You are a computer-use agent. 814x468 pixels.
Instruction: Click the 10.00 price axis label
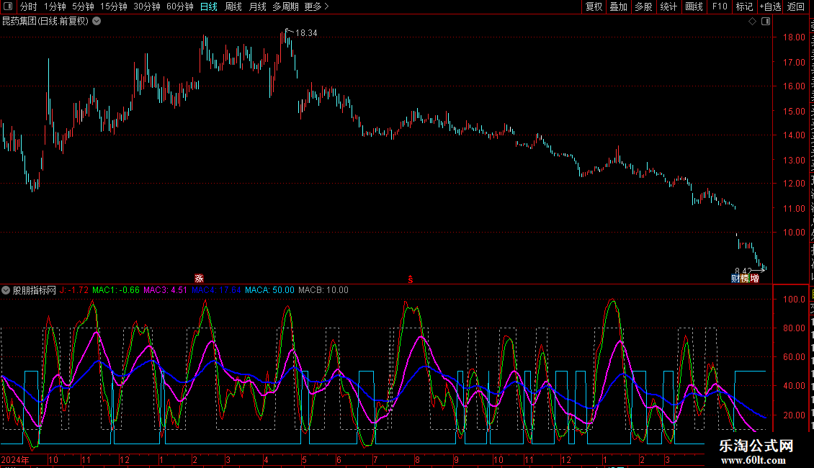794,233
